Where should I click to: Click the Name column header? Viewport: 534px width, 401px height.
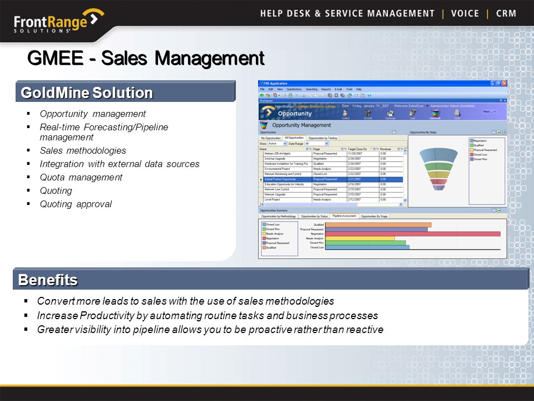tap(285, 149)
